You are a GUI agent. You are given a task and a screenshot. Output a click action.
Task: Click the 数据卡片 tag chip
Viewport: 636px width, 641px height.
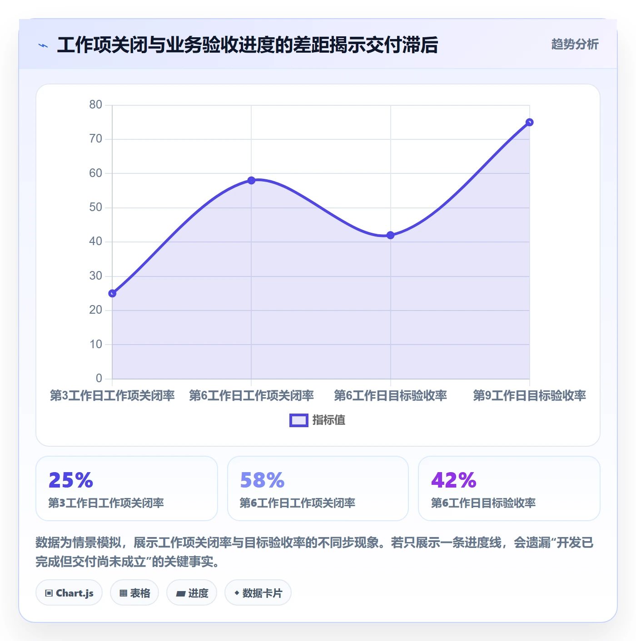tap(258, 592)
